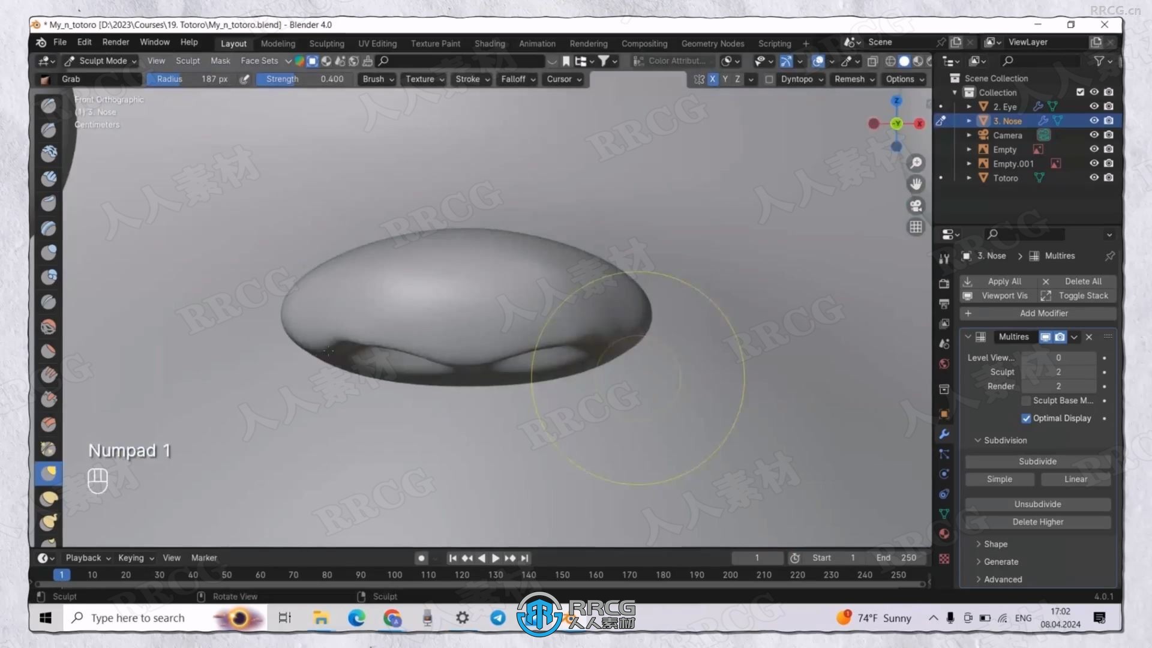The image size is (1152, 648).
Task: Open the Falloff dropdown
Action: click(518, 79)
